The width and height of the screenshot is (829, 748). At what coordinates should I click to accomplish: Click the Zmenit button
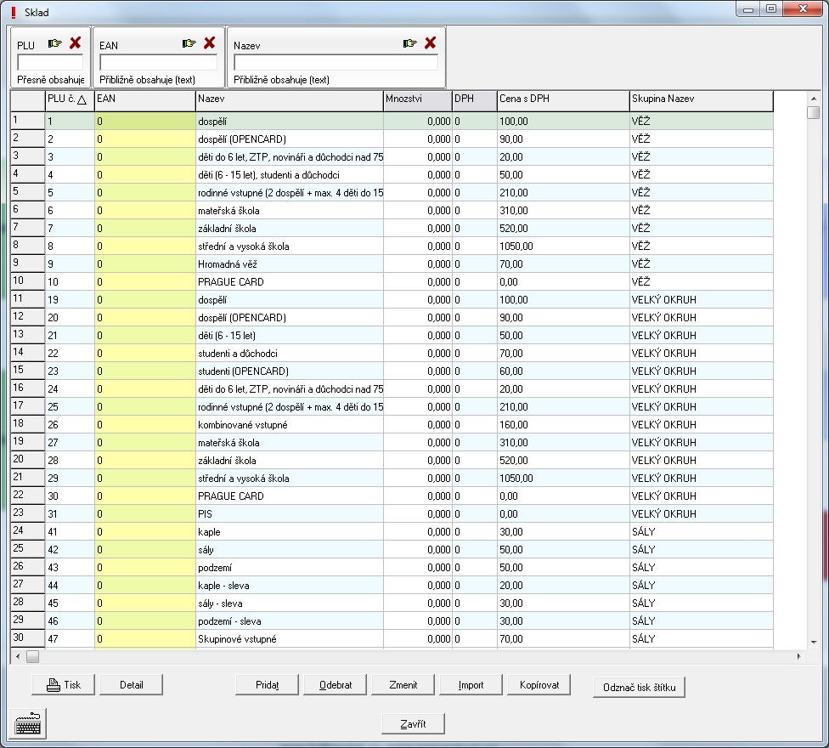(403, 684)
